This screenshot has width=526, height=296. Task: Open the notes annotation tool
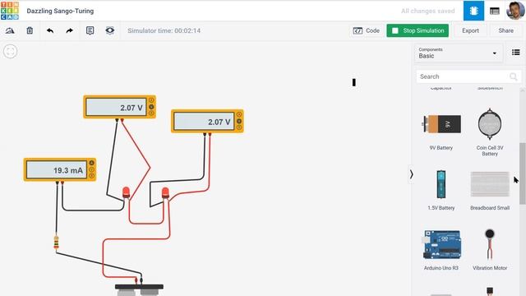90,30
